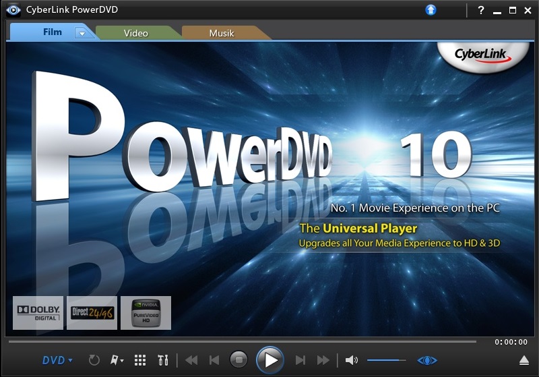
Task: Click the fast forward button
Action: click(323, 360)
